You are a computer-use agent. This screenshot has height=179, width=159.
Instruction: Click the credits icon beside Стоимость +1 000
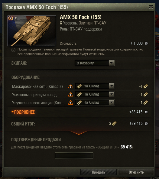(x=146, y=43)
